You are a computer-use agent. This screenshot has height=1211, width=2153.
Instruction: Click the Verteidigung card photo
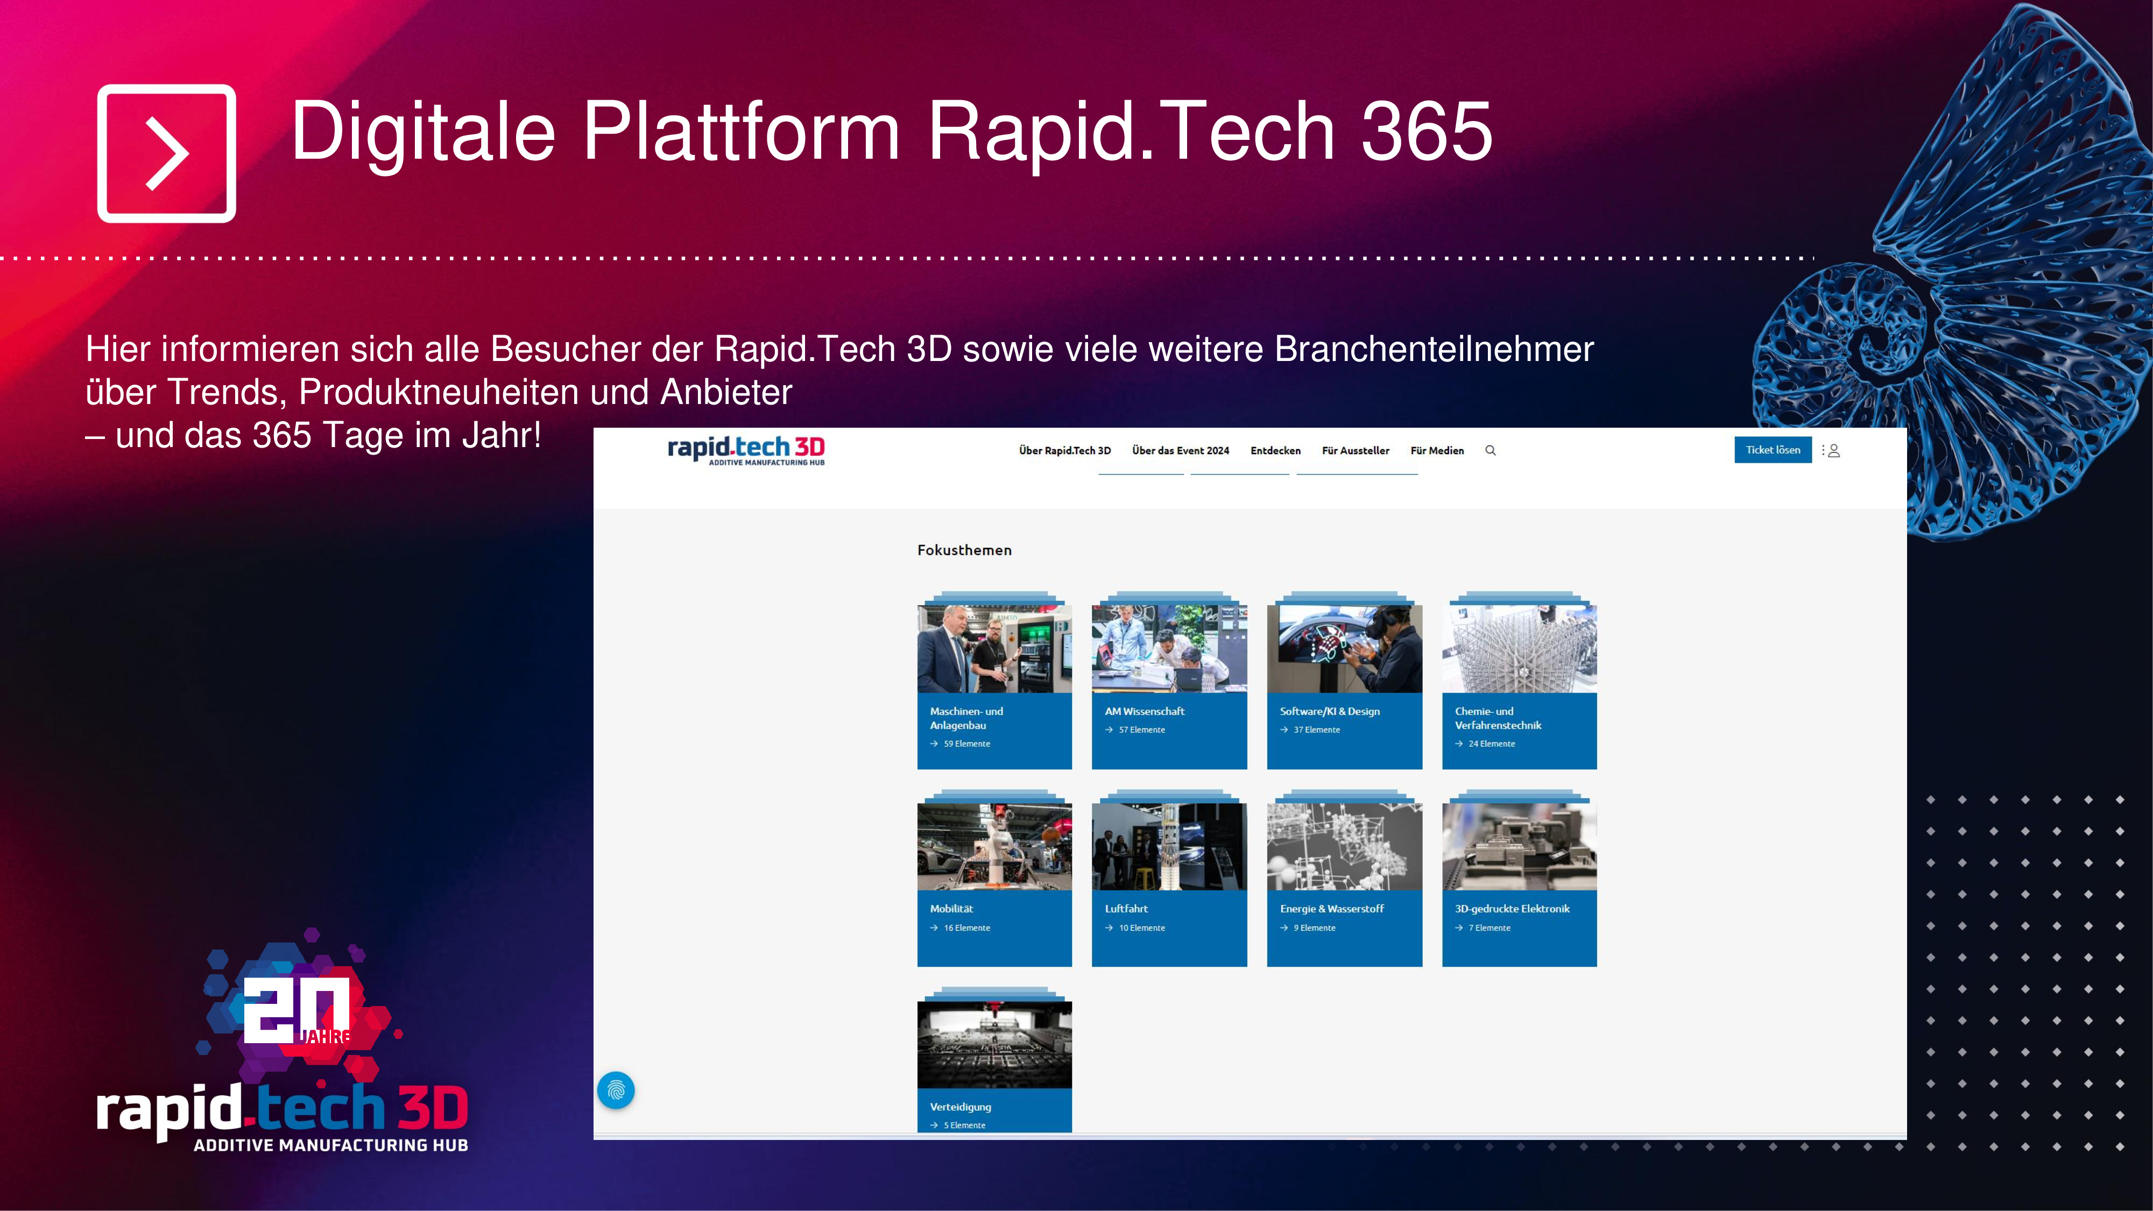tap(994, 1045)
